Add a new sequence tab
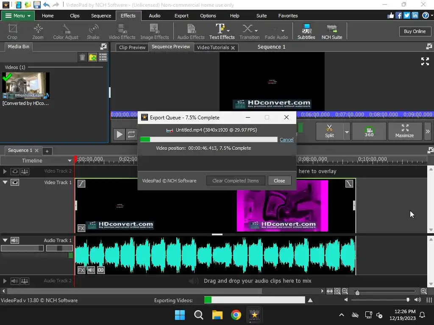434x325 pixels. tap(47, 151)
